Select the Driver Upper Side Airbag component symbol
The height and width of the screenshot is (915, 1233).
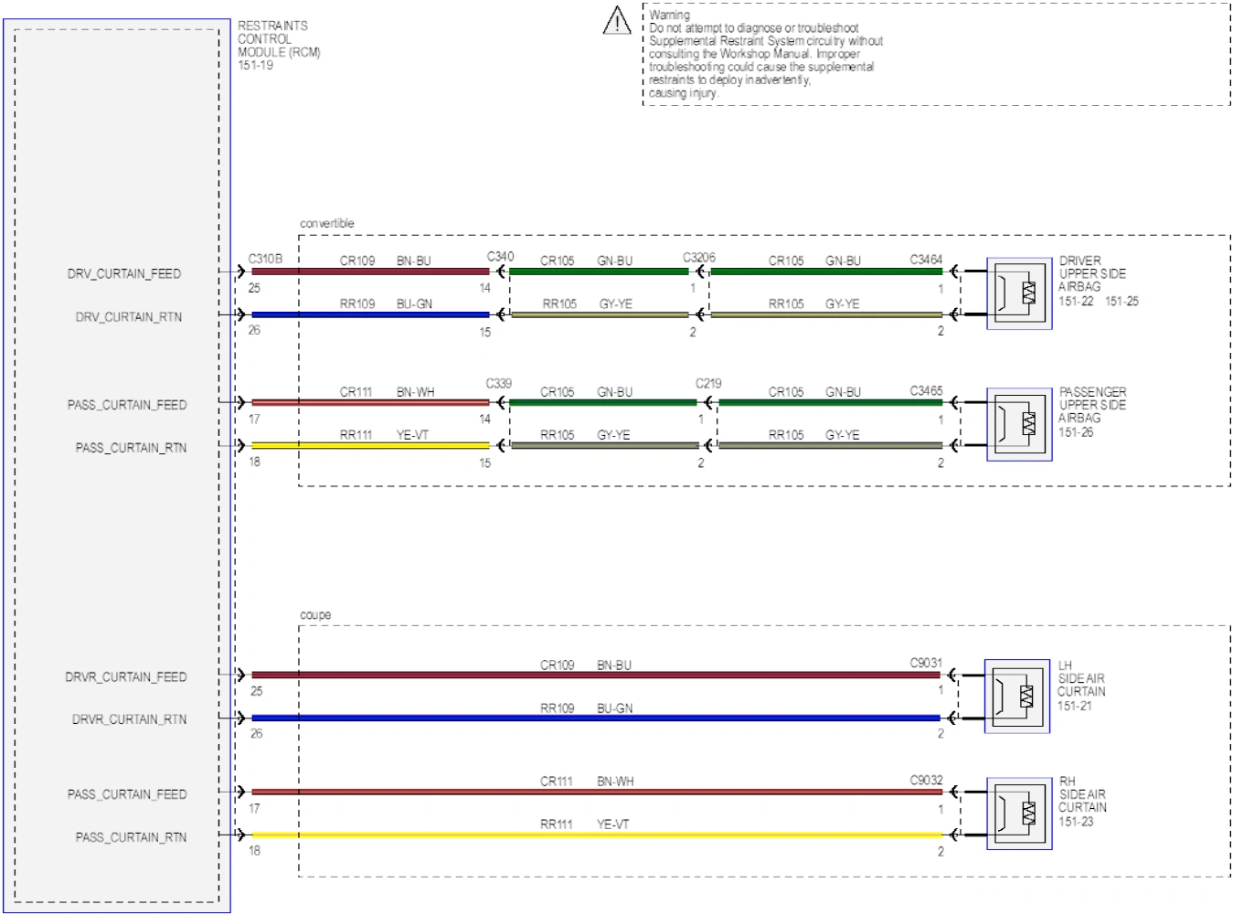pos(1019,293)
